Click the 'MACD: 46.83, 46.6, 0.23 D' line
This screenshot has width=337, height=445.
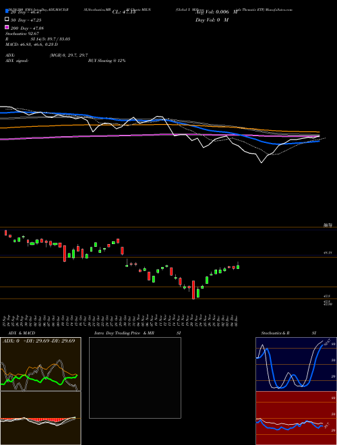tap(32, 44)
